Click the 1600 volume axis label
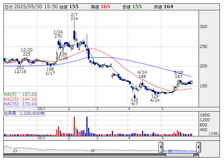Screen dimensions: 224x161 205,115
